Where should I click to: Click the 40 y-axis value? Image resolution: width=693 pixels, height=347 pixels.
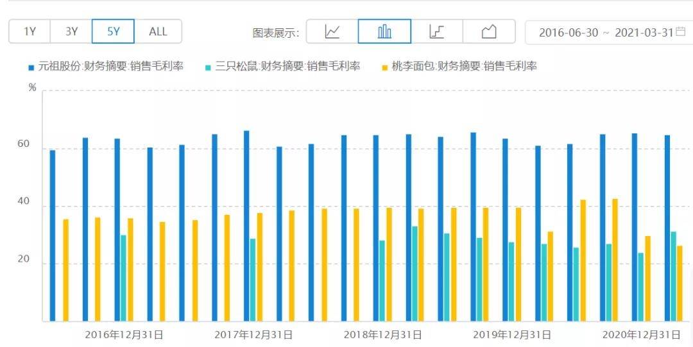pyautogui.click(x=24, y=201)
